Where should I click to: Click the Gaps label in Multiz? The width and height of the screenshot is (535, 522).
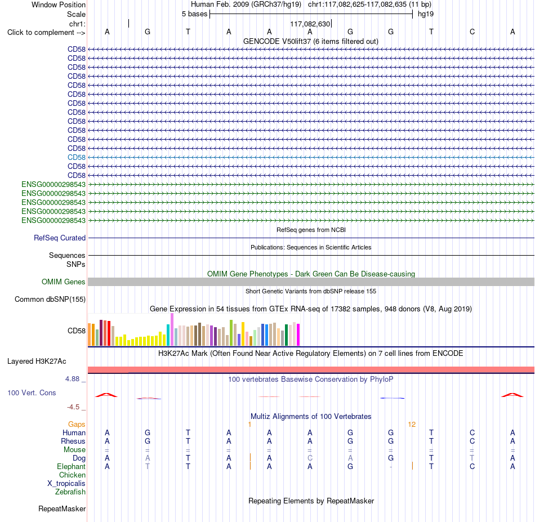(77, 424)
